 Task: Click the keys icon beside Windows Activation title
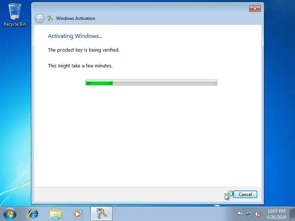(x=50, y=18)
